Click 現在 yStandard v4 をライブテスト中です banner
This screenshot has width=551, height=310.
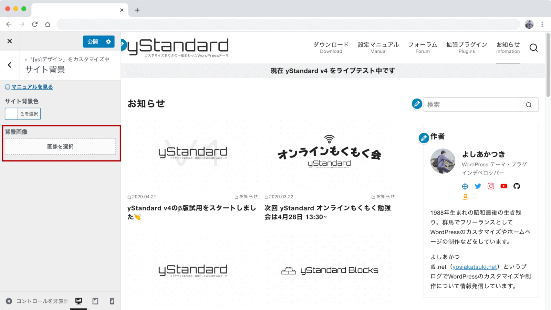333,71
